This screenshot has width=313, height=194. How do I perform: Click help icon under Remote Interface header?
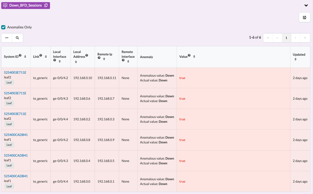[123, 60]
